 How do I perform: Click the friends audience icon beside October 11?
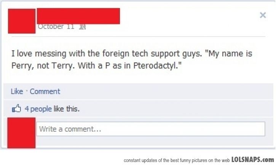coord(82,27)
